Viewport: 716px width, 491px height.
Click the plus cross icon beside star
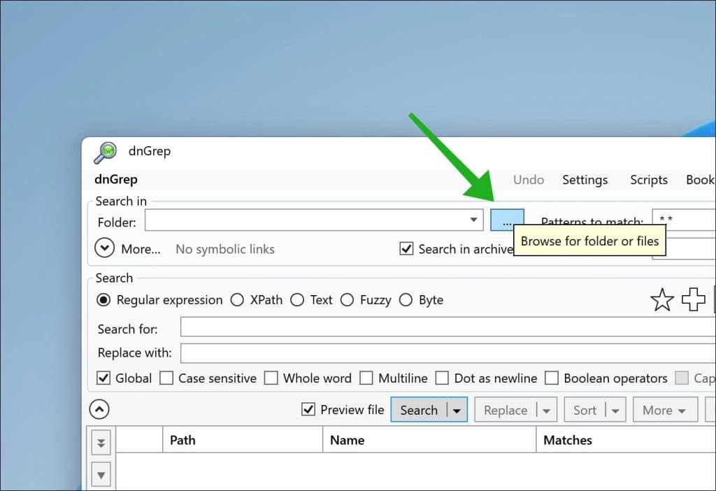point(693,299)
